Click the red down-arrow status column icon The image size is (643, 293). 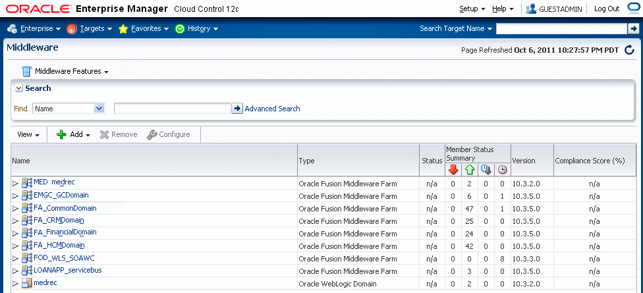(453, 169)
